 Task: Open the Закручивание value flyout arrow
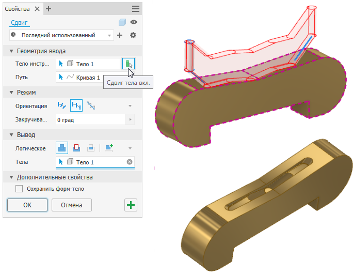click(131, 119)
